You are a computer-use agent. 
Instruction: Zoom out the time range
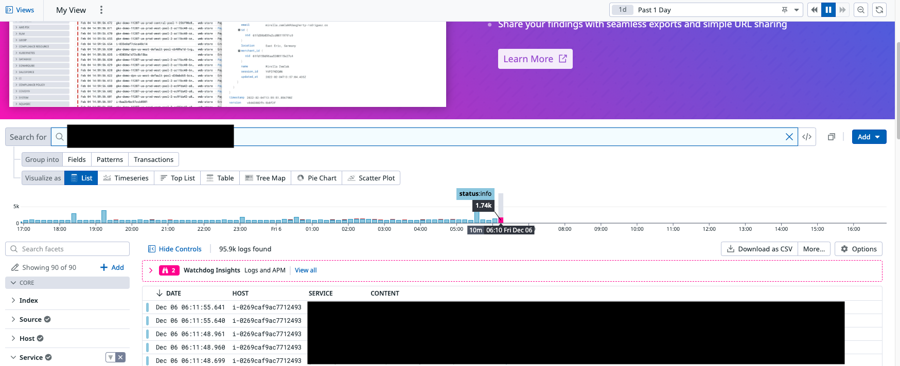pos(861,10)
